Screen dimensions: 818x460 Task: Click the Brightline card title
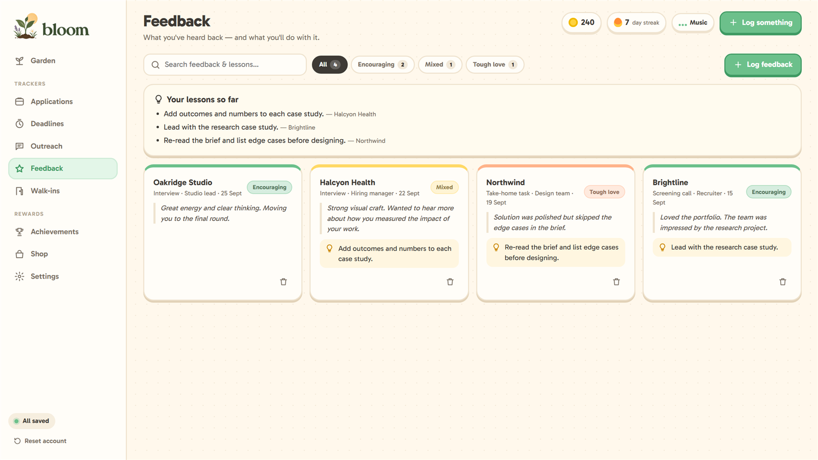[670, 182]
